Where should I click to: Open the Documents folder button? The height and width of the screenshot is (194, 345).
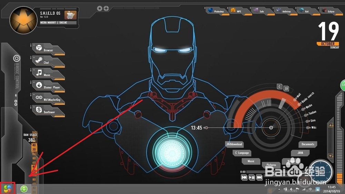pyautogui.click(x=308, y=144)
